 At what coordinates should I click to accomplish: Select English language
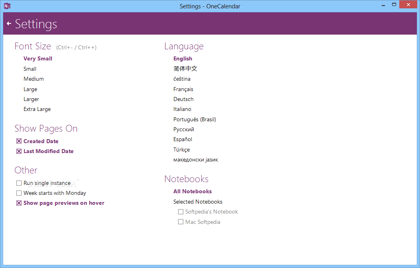coord(183,59)
